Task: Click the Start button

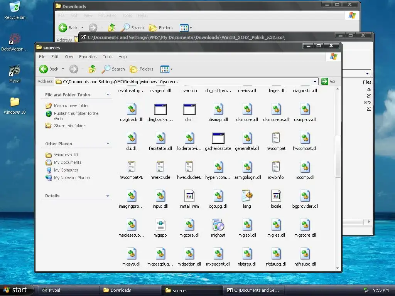Action: tap(17, 290)
